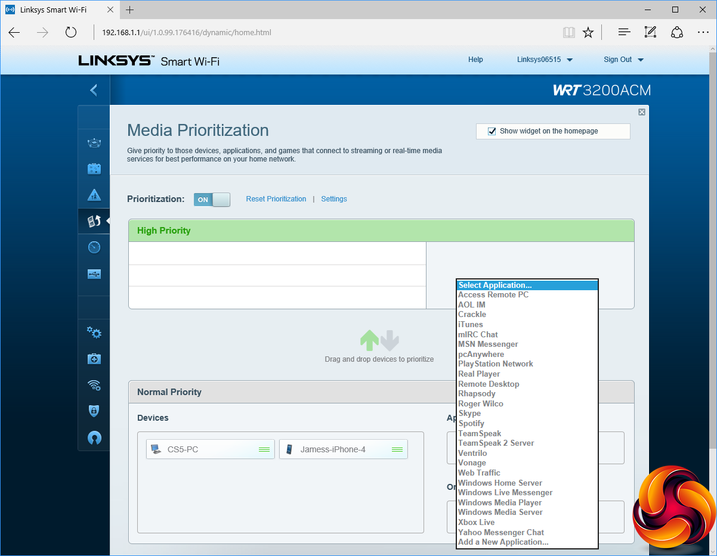Open Speed Test gauge icon

coord(94,247)
